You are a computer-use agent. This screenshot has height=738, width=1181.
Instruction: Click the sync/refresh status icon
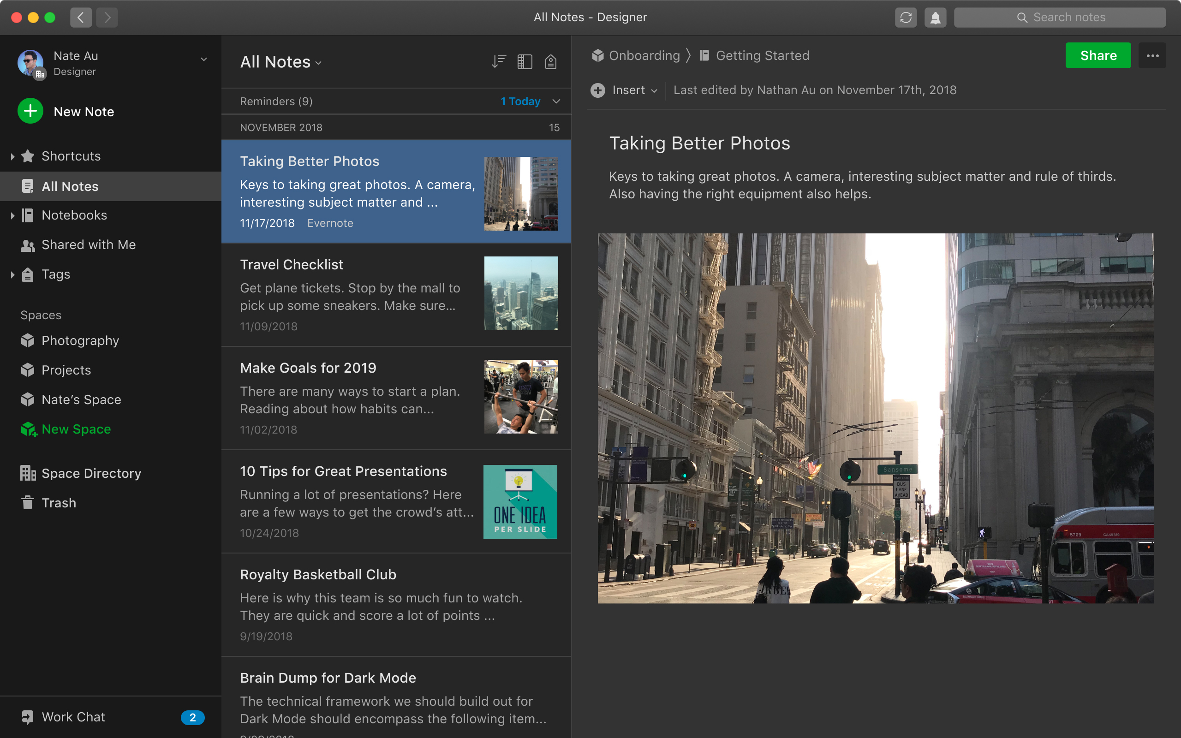pyautogui.click(x=907, y=17)
